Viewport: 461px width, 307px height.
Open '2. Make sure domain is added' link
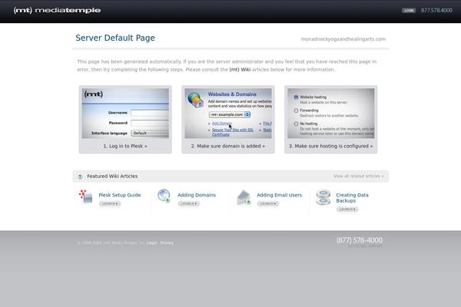pyautogui.click(x=228, y=146)
